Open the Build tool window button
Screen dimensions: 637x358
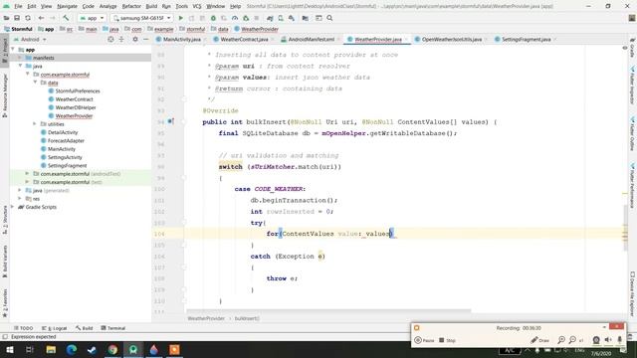(x=84, y=328)
